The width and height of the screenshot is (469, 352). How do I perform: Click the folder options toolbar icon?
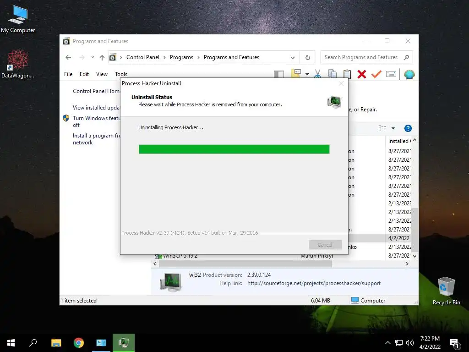click(x=295, y=74)
